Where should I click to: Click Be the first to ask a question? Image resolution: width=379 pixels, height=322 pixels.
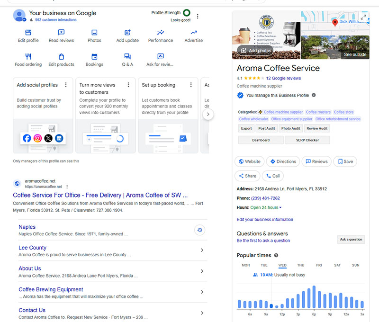[263, 241]
